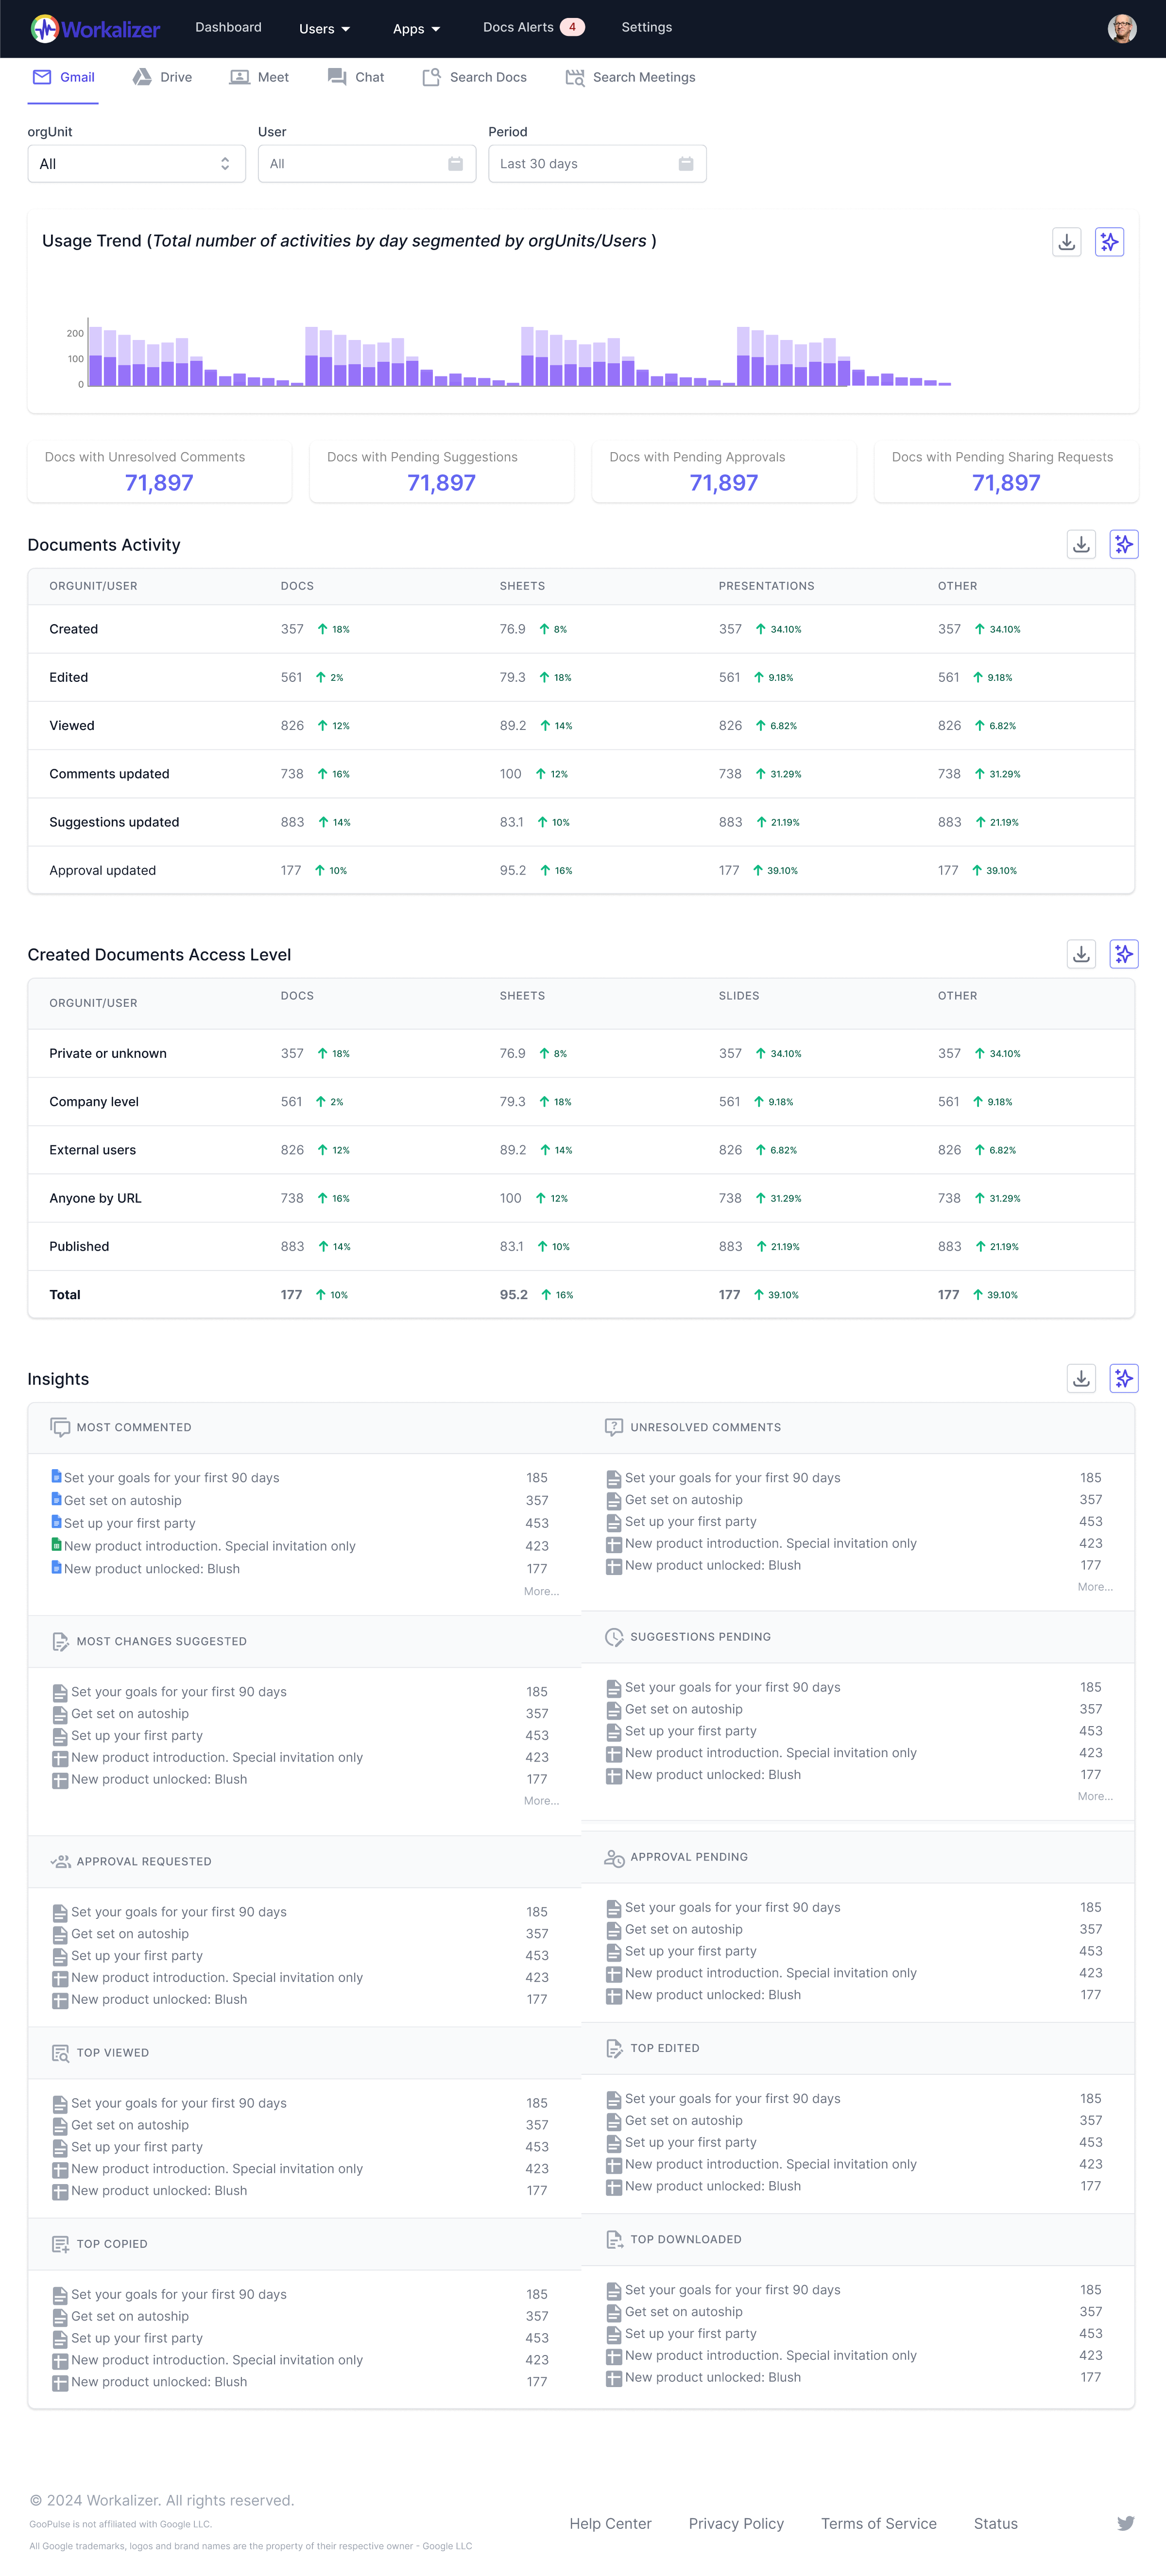Open Docs Alerts in the top bar
The image size is (1166, 2576).
(x=533, y=27)
